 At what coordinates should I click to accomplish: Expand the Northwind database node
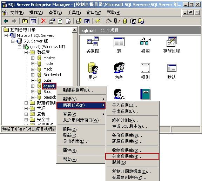33,75
